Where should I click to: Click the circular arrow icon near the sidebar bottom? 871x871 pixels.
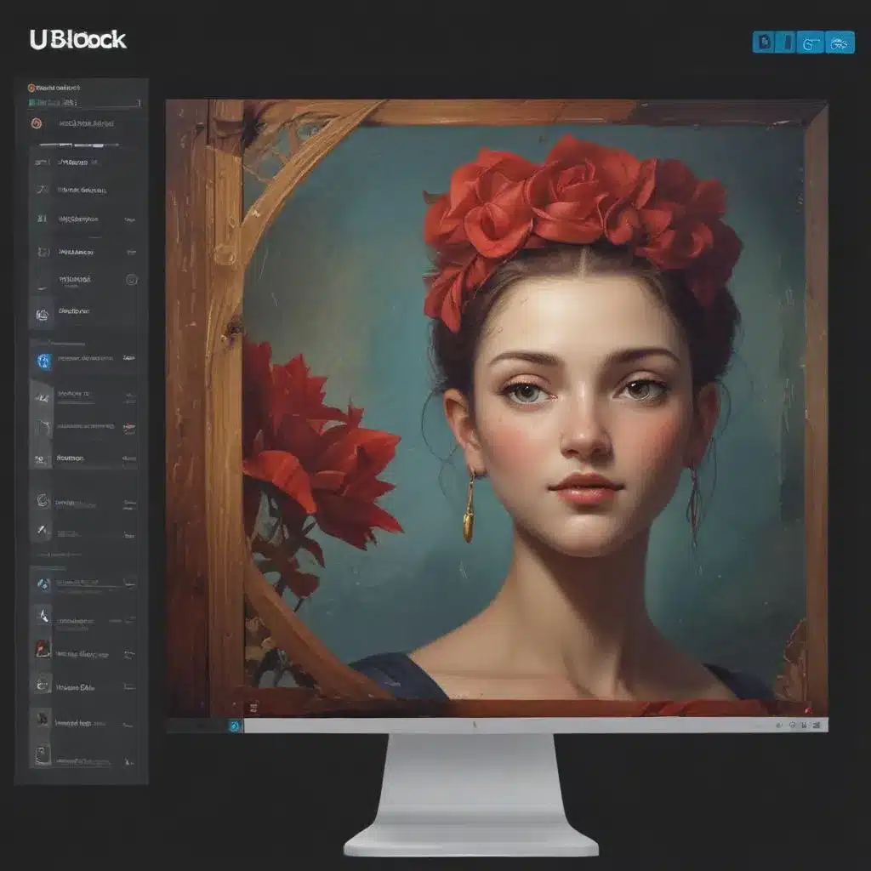[43, 685]
